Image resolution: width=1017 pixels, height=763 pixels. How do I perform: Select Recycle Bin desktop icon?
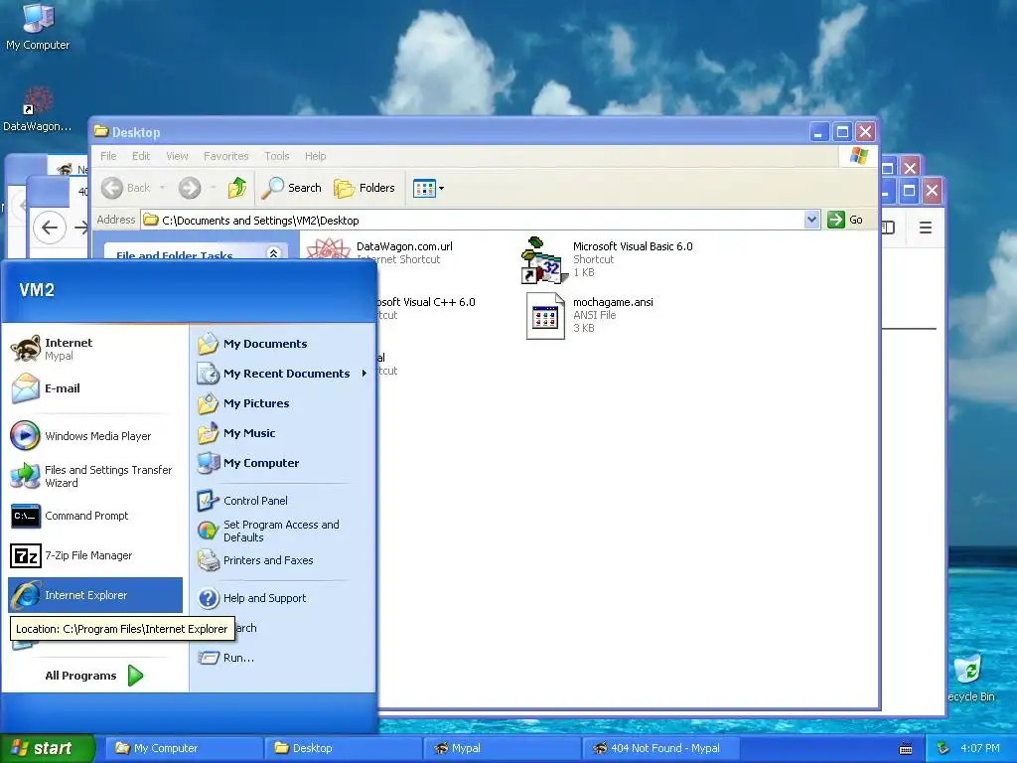pos(971,678)
